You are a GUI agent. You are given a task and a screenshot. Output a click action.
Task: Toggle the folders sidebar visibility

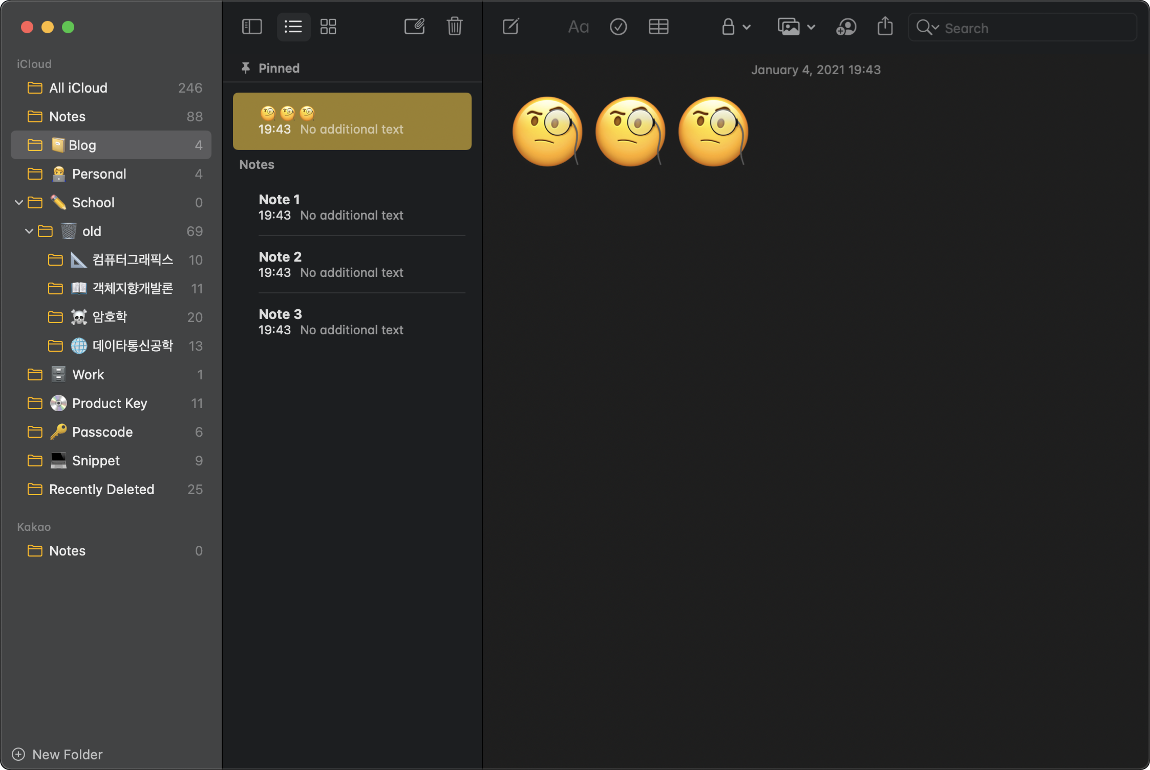point(251,27)
